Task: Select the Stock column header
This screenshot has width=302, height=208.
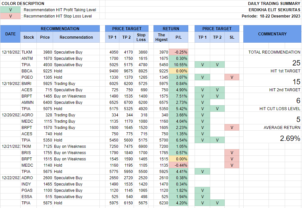Action: 29,37
